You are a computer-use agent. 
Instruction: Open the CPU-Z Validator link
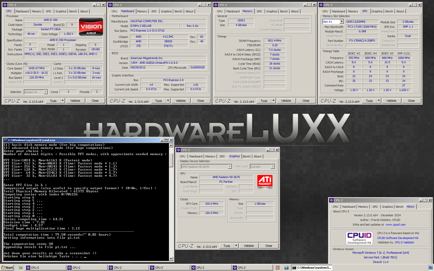pyautogui.click(x=404, y=242)
